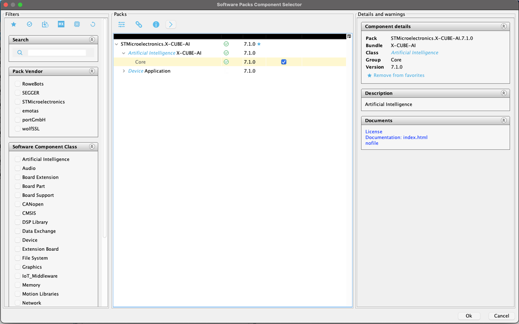Image resolution: width=519 pixels, height=324 pixels.
Task: Check the Network class checkbox
Action: coord(18,303)
